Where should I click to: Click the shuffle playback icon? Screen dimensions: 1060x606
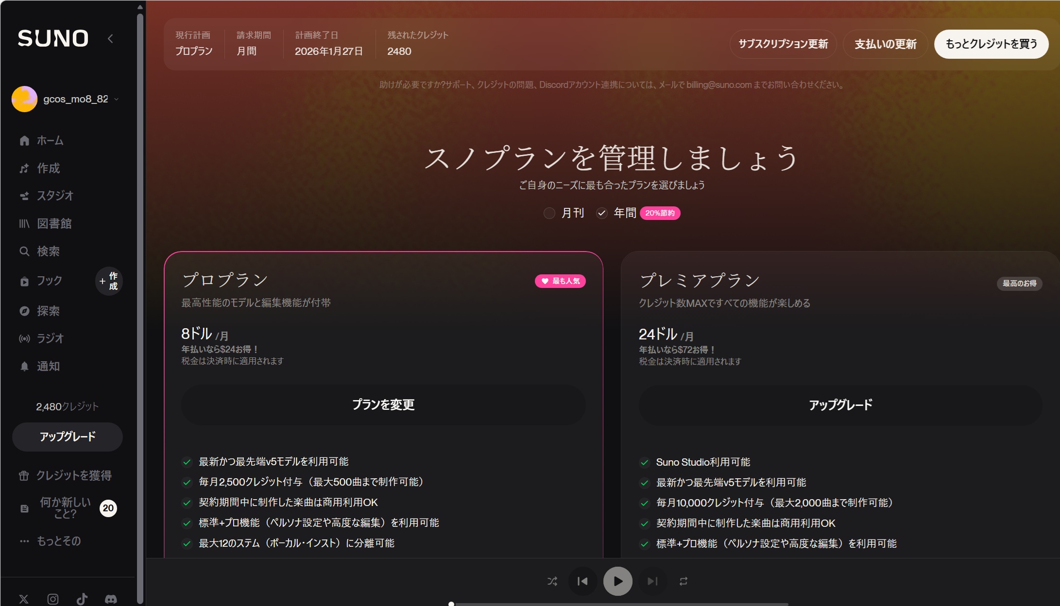[x=552, y=581]
